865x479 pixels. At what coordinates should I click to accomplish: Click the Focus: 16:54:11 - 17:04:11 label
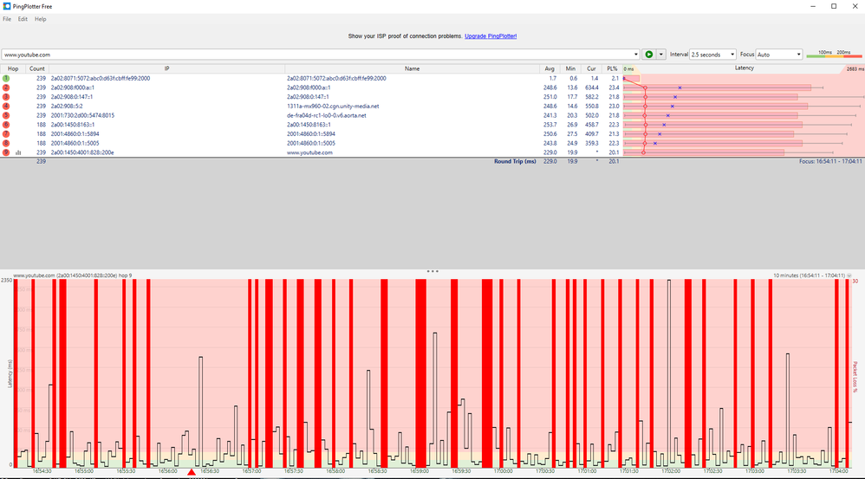830,161
